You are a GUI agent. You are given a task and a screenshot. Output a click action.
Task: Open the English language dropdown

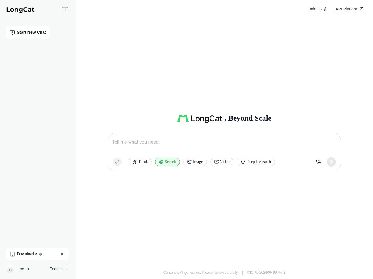(59, 269)
